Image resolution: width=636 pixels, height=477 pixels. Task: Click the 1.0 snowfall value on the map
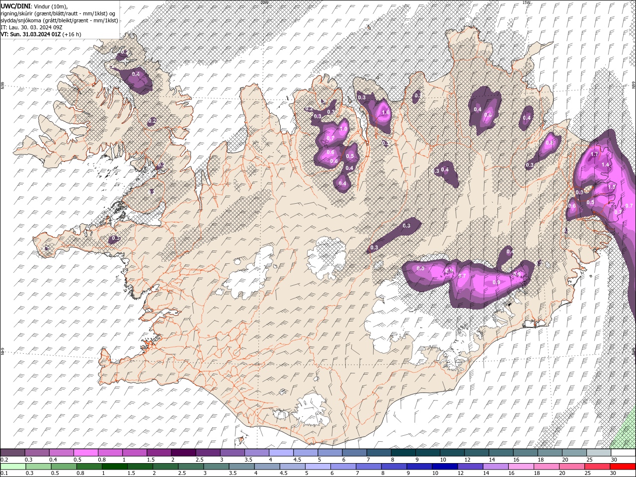click(x=343, y=129)
